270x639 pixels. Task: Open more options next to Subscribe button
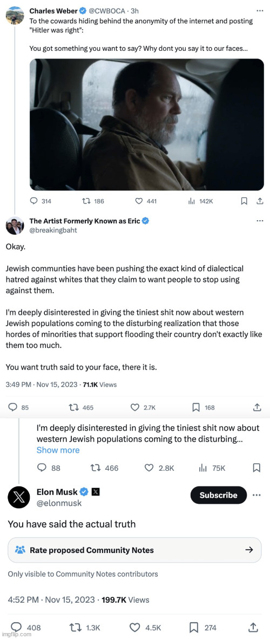pos(256,495)
